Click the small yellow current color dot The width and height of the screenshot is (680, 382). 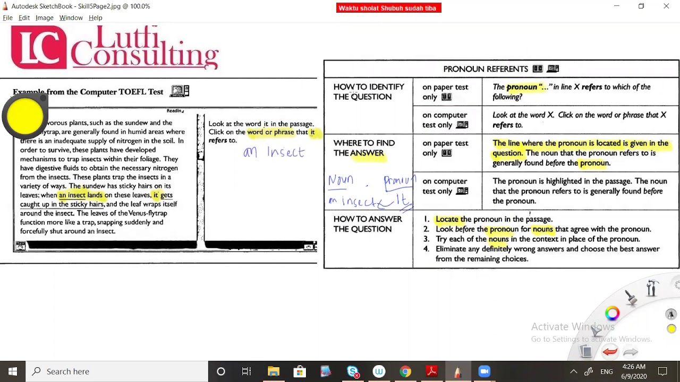671,329
